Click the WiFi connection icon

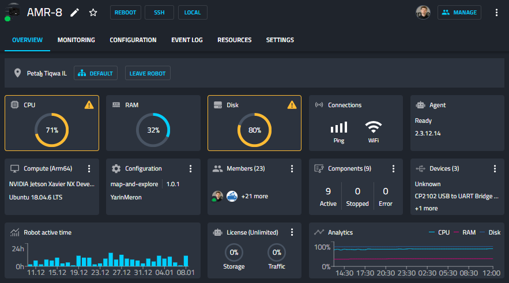point(374,127)
